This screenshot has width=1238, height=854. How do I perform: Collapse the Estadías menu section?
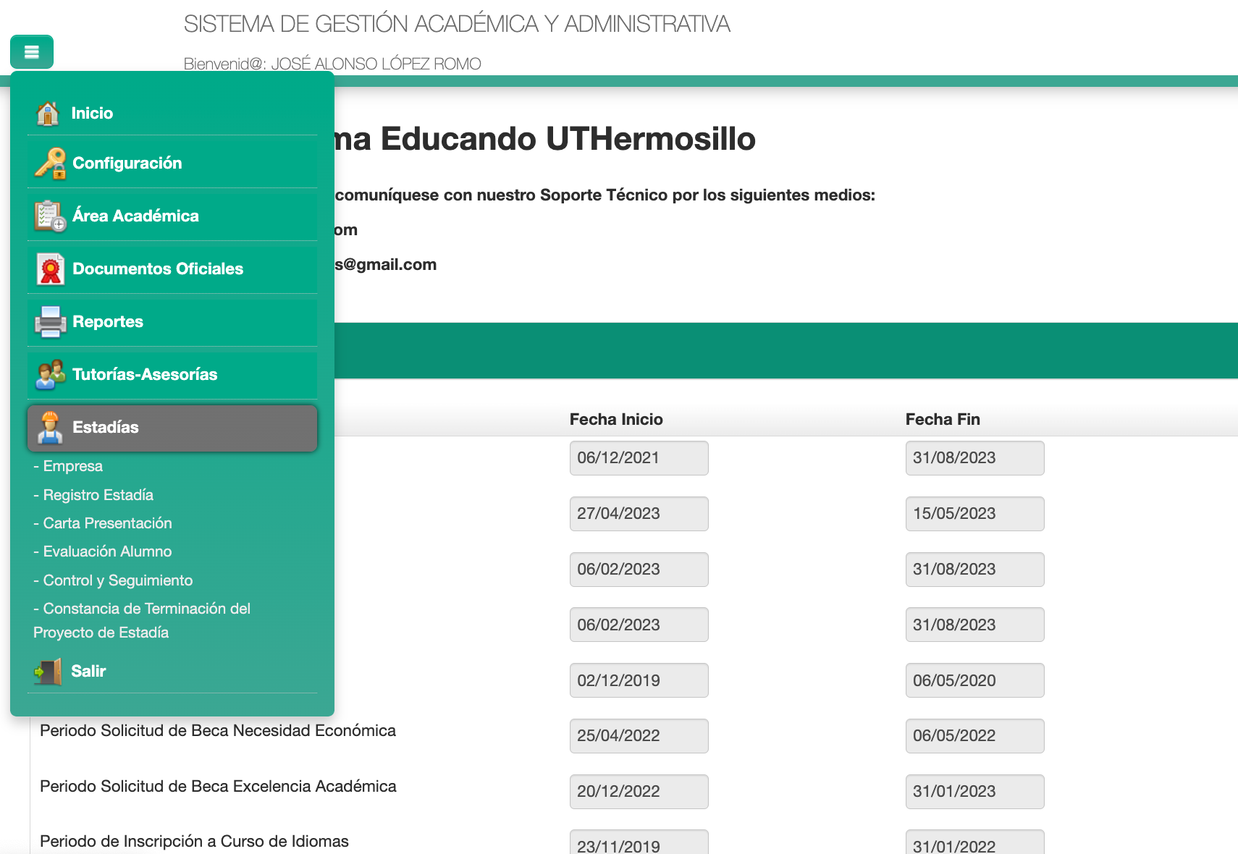(172, 428)
